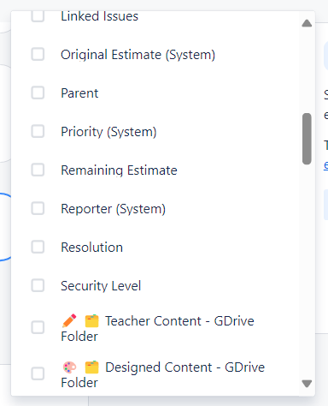Check the Teacher Content - GDrive Folder checkbox
This screenshot has width=328, height=406.
tap(38, 327)
